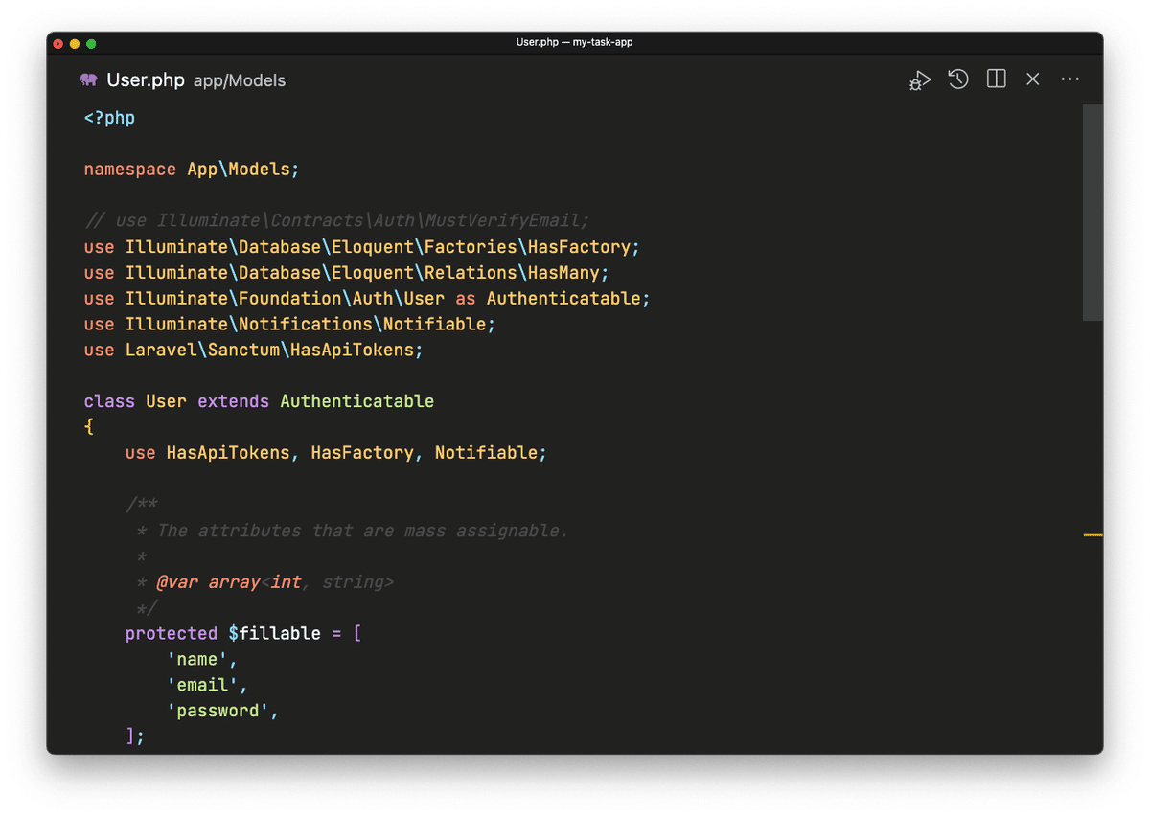The width and height of the screenshot is (1150, 816).
Task: Click the yellow macOS minimize button
Action: (x=75, y=43)
